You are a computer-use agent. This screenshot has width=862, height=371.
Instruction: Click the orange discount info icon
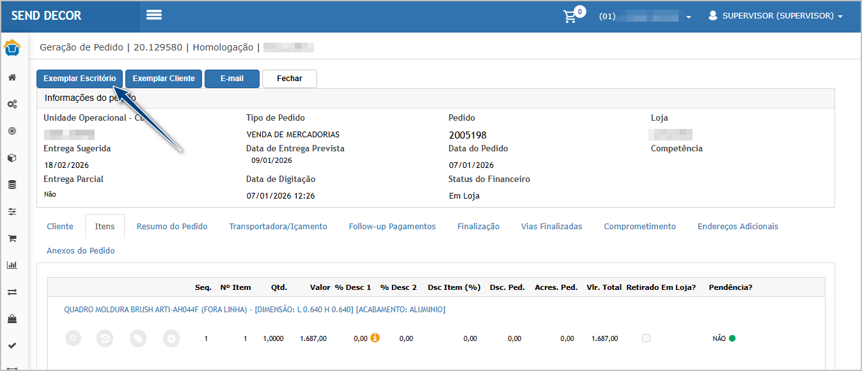pyautogui.click(x=375, y=338)
